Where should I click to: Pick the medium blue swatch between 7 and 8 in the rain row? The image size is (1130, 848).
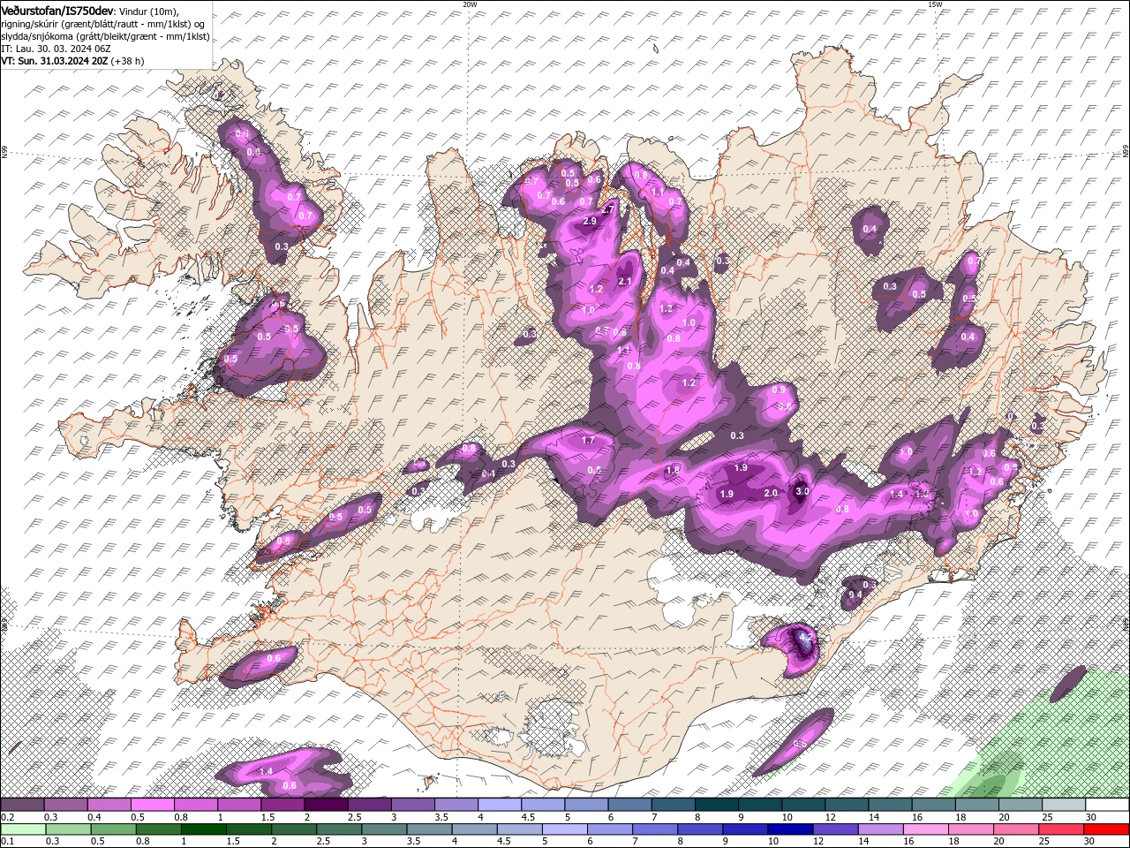tap(654, 829)
